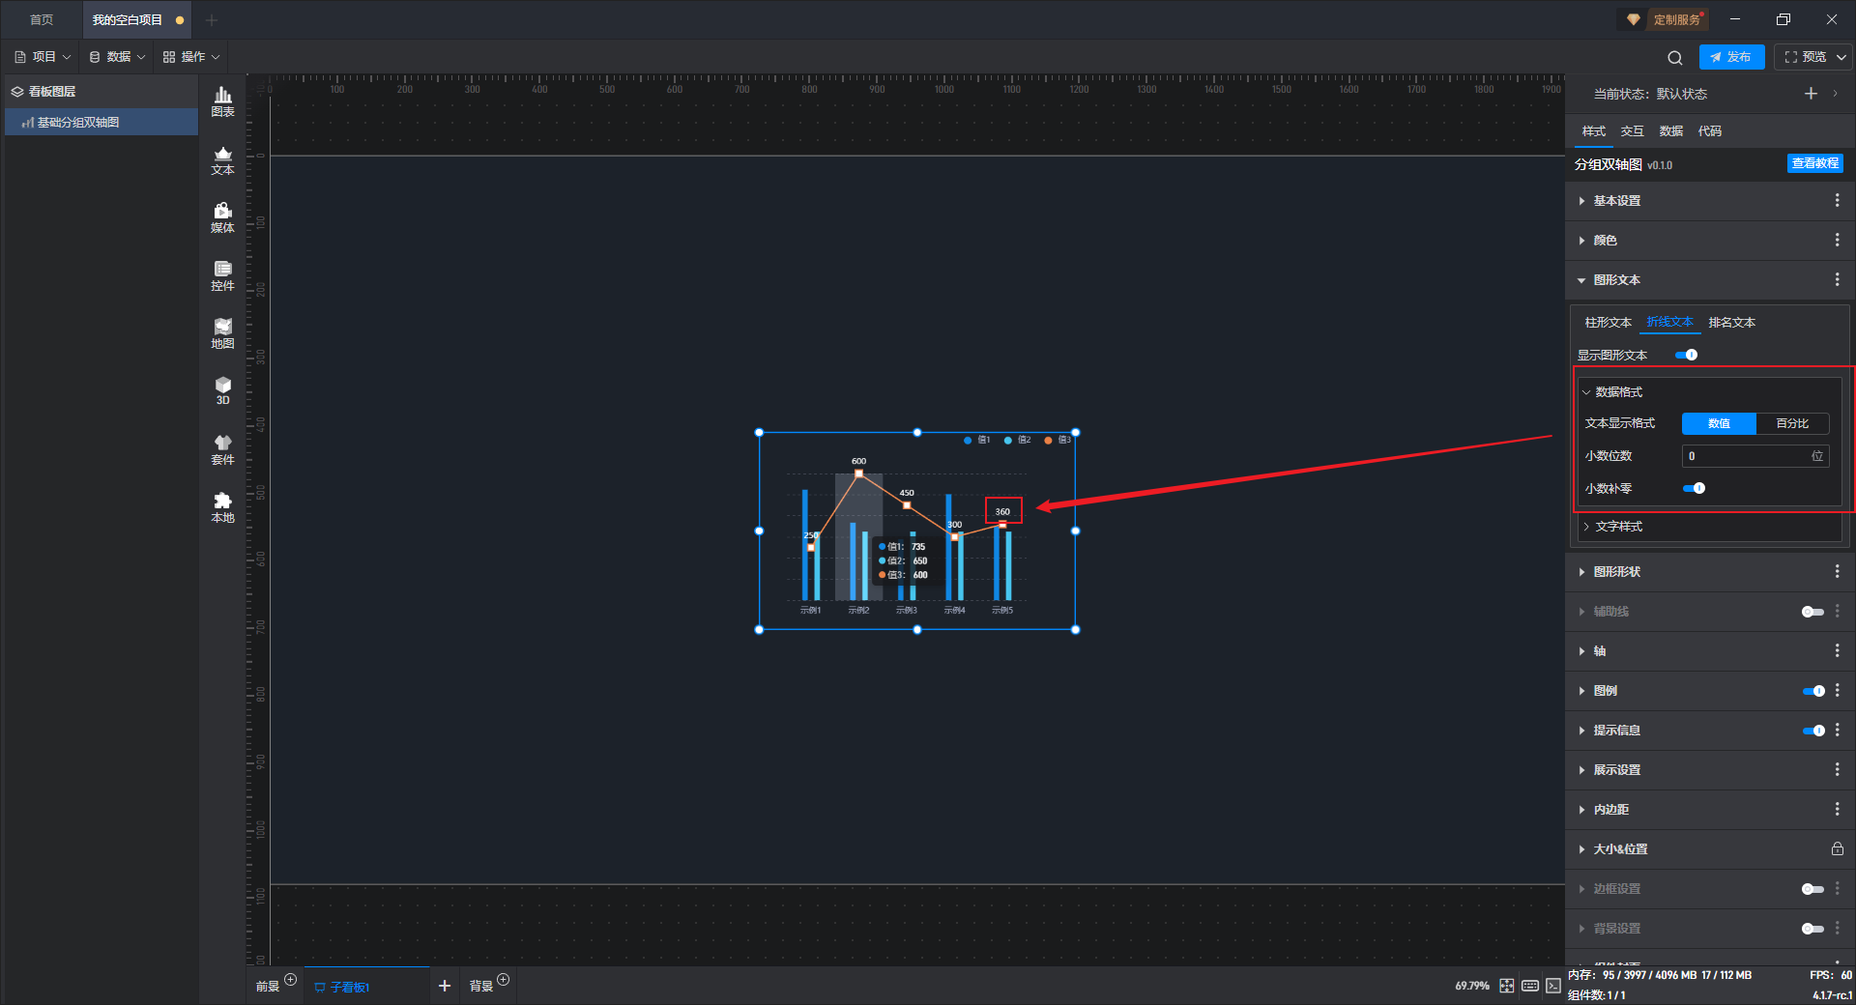The height and width of the screenshot is (1005, 1856).
Task: Open the 3D component category
Action: [x=222, y=390]
